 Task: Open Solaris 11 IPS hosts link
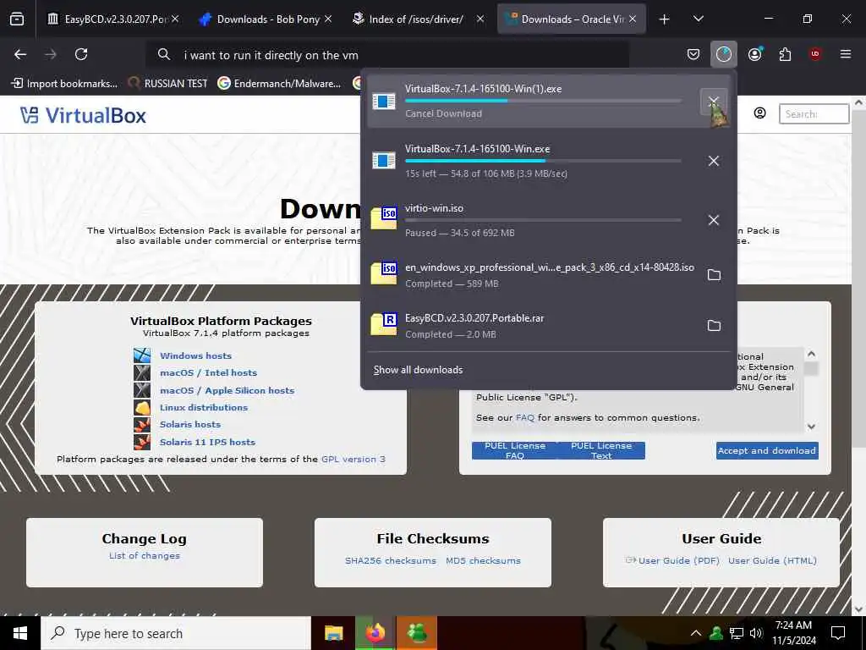coord(208,442)
